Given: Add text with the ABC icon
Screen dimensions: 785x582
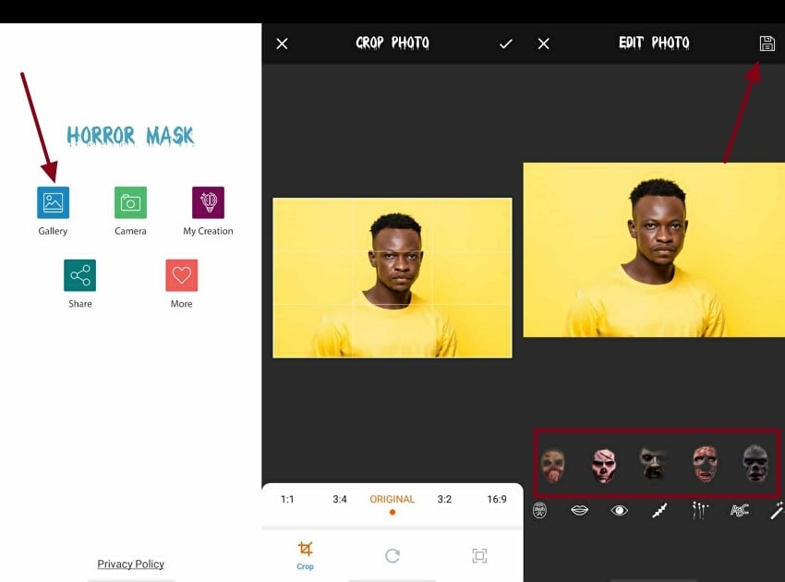Looking at the screenshot, I should (x=740, y=510).
